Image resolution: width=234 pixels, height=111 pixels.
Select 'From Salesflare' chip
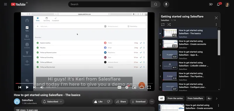pyautogui.click(x=195, y=98)
